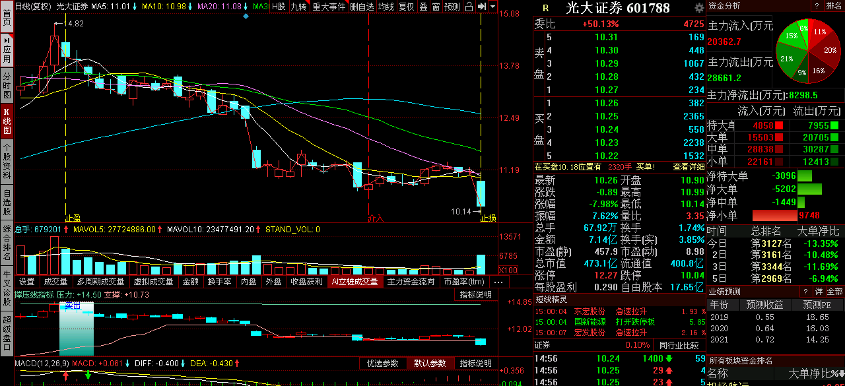
Task: Click the jump-to-end arrow icon in toolbar
Action: point(482,7)
